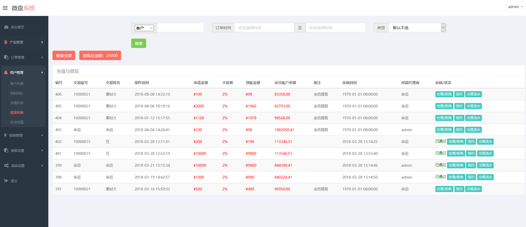Click the red 搜索全部 button

click(x=64, y=55)
